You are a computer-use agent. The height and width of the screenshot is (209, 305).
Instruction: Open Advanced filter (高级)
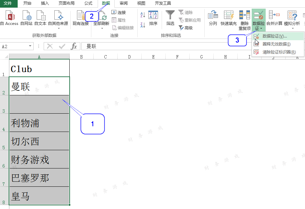pyautogui.click(x=186, y=28)
